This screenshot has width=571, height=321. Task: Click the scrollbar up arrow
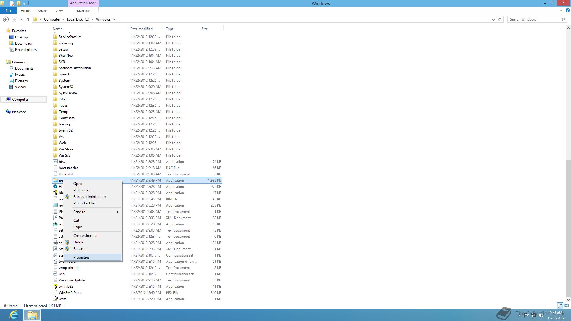568,28
